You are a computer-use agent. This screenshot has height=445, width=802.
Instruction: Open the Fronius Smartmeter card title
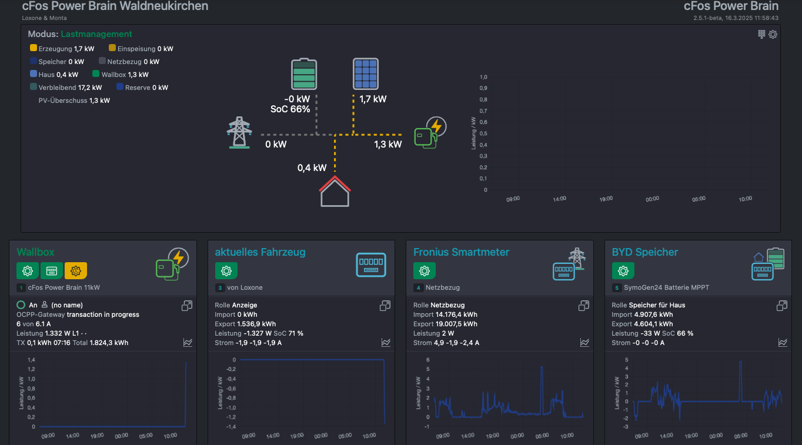(x=462, y=252)
